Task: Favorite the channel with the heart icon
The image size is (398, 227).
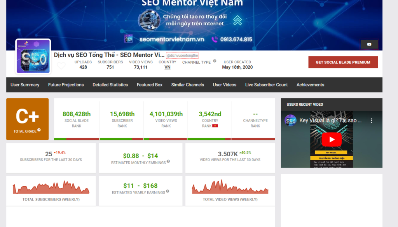Action: click(x=61, y=66)
